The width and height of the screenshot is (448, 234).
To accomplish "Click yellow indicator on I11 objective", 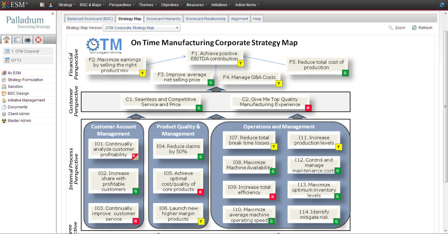I will (x=339, y=147).
